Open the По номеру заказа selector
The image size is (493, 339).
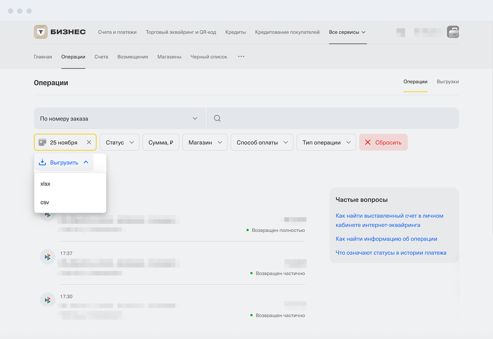click(x=119, y=118)
